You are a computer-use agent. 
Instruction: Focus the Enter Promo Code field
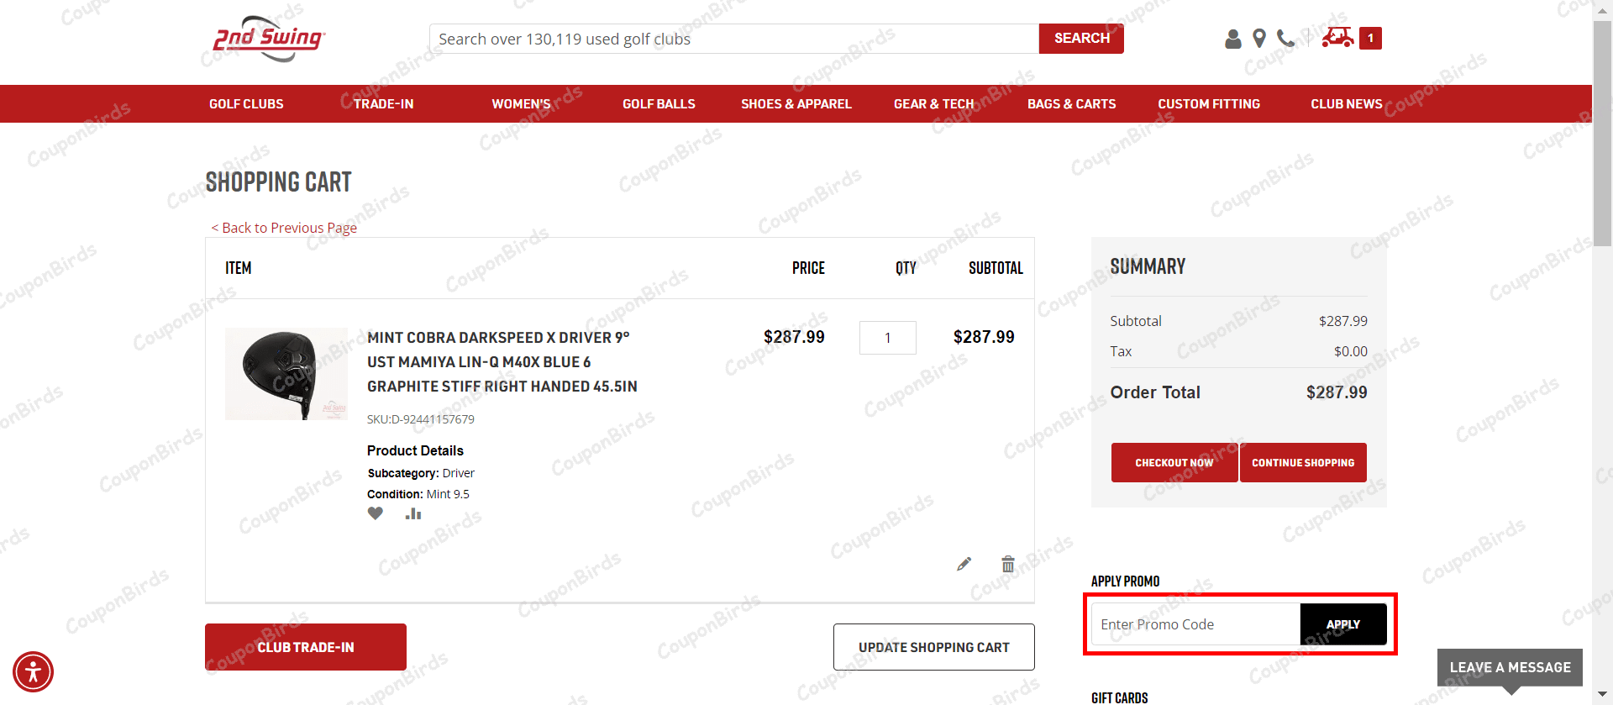point(1195,624)
